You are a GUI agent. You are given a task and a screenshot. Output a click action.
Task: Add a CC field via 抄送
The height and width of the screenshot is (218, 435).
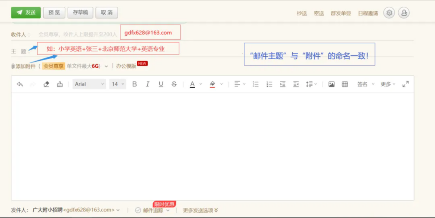pos(302,13)
